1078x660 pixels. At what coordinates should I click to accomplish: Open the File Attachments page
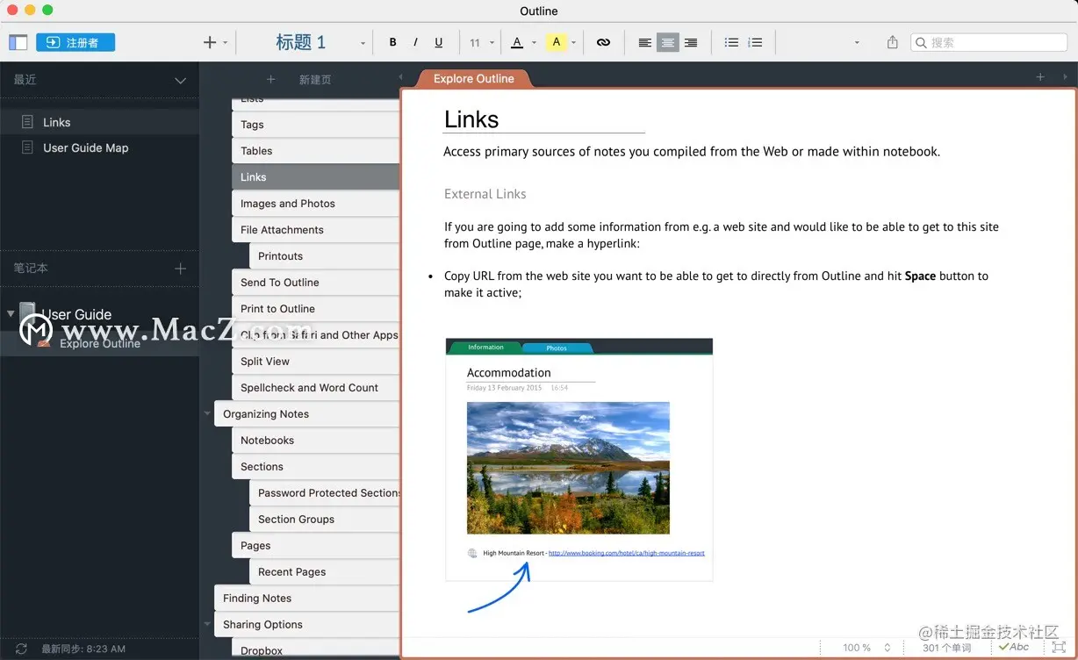click(x=316, y=230)
